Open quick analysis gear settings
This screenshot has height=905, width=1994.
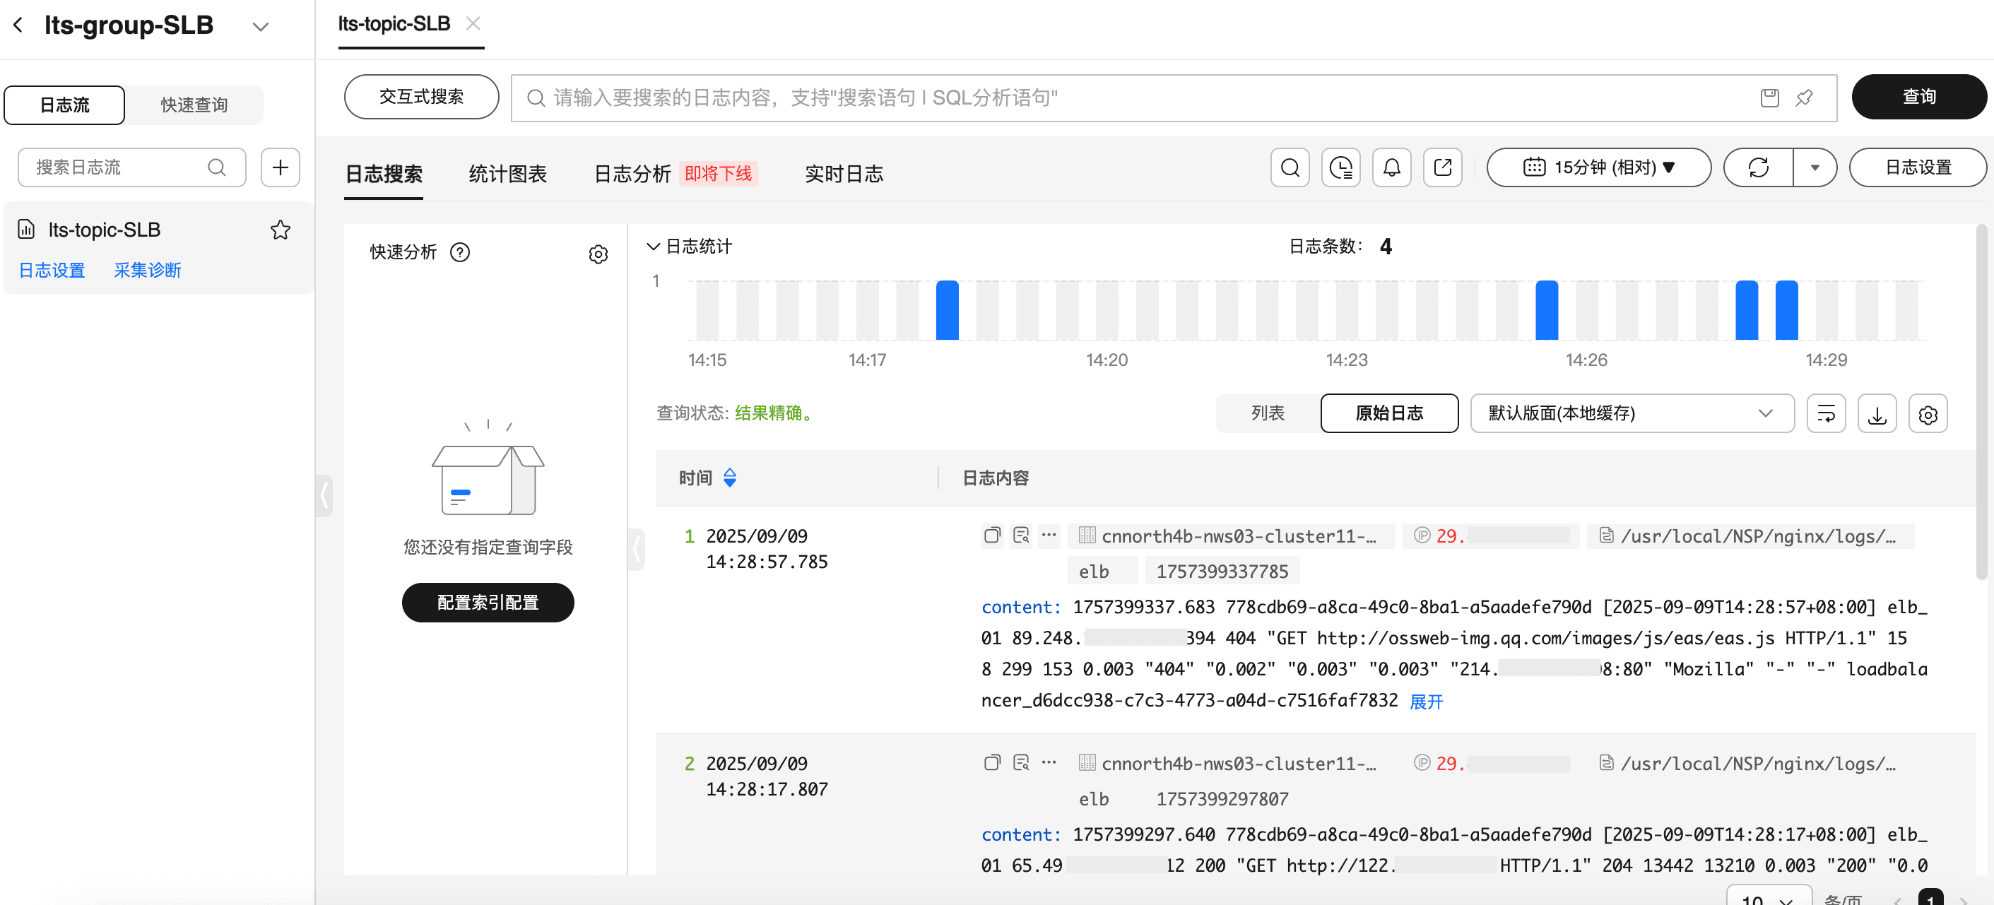[x=598, y=254]
